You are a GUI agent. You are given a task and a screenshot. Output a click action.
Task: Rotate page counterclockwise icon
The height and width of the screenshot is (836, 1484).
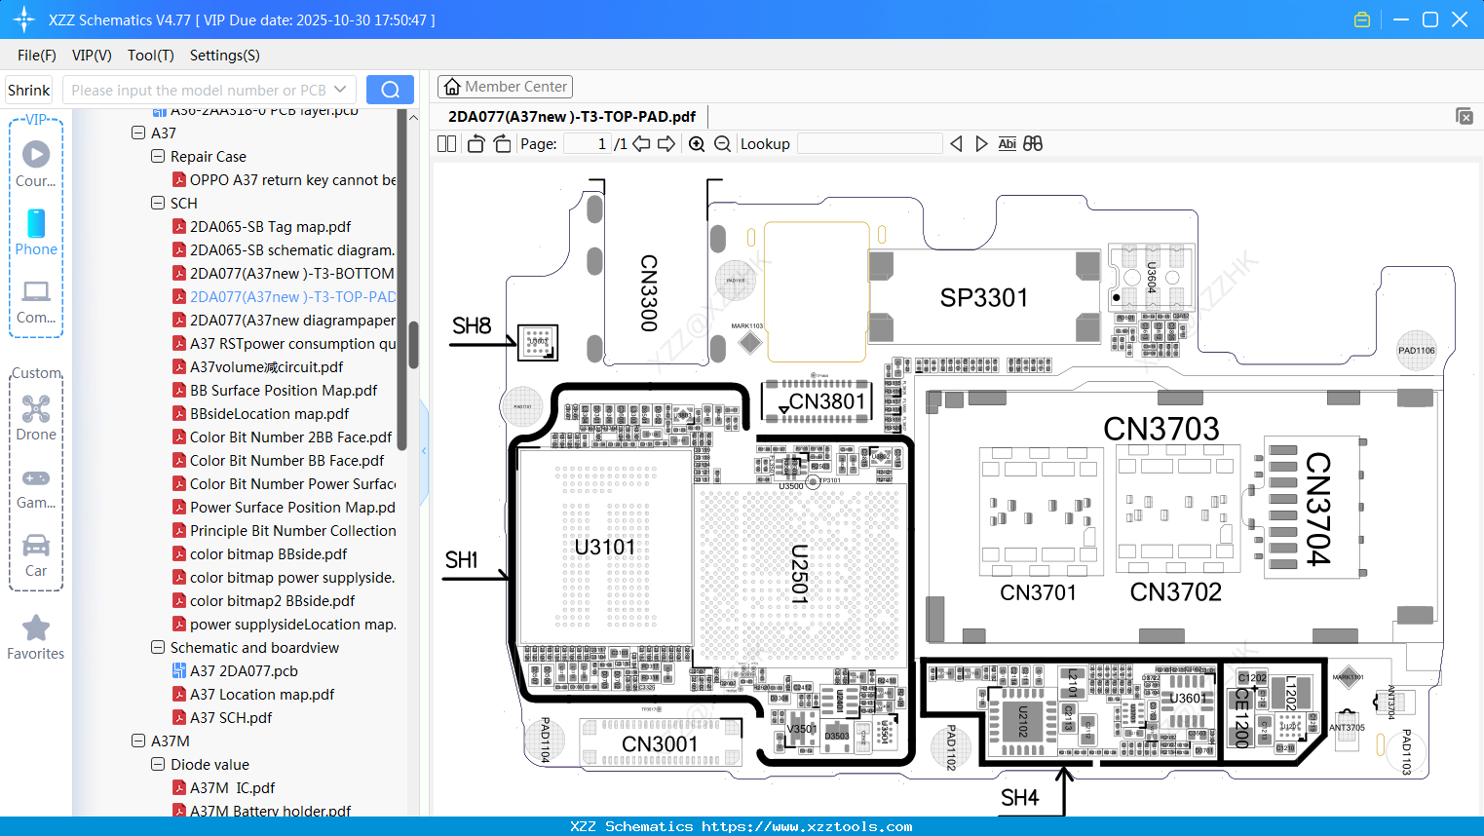click(x=476, y=143)
